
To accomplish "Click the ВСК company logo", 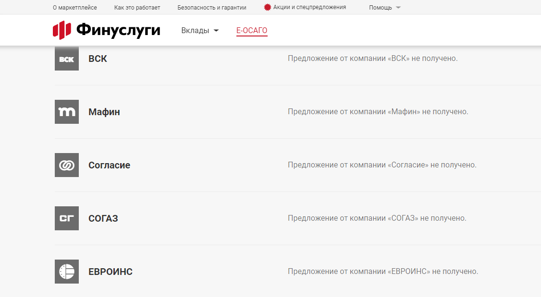I will [x=67, y=59].
